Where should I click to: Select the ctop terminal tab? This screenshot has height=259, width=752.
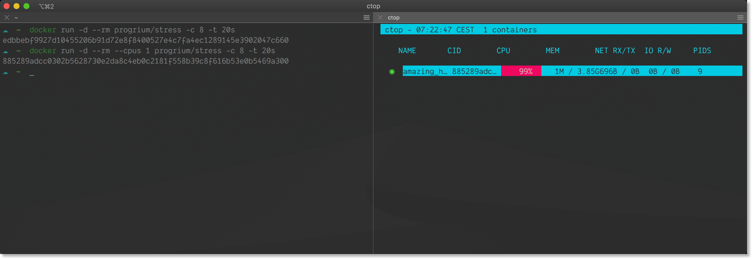point(393,17)
